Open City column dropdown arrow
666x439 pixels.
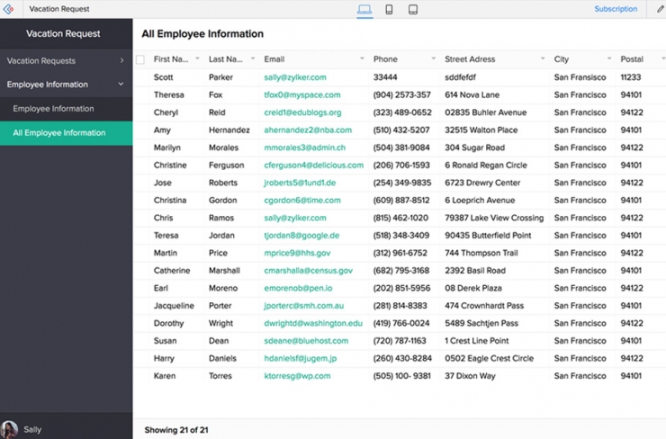609,58
